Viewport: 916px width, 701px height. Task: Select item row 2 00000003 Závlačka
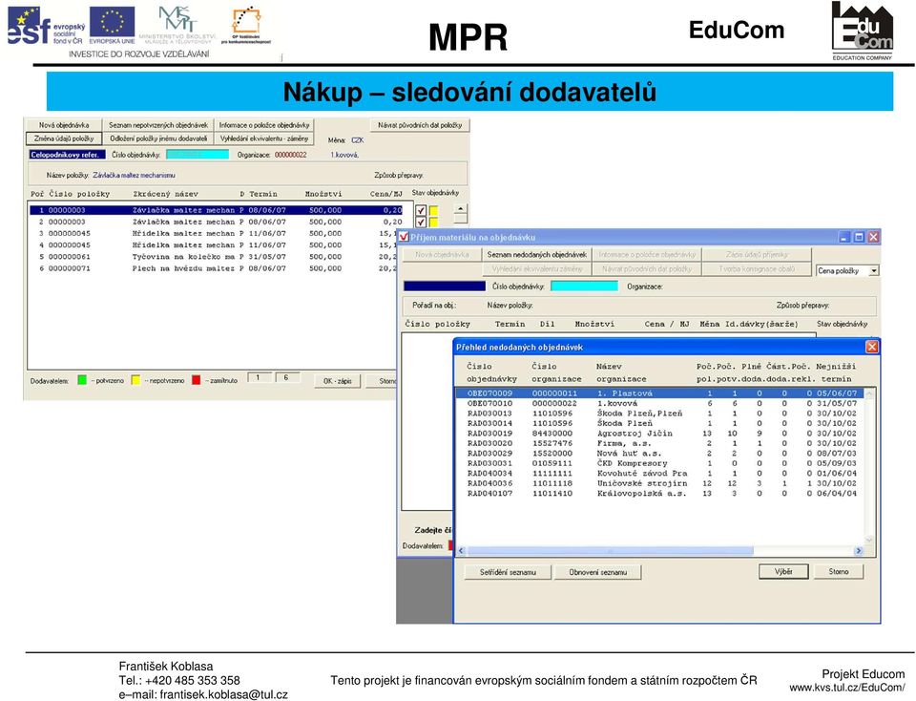tap(217, 222)
